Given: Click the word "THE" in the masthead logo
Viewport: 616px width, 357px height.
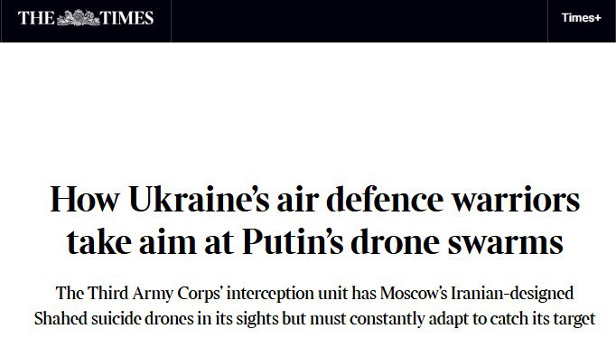Looking at the screenshot, I should click(36, 18).
